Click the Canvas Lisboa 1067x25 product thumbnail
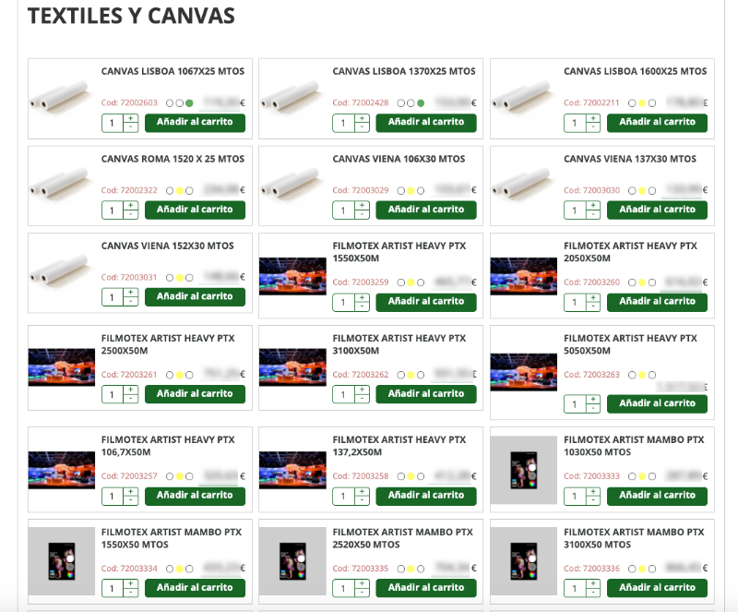This screenshot has width=738, height=612. [x=61, y=97]
